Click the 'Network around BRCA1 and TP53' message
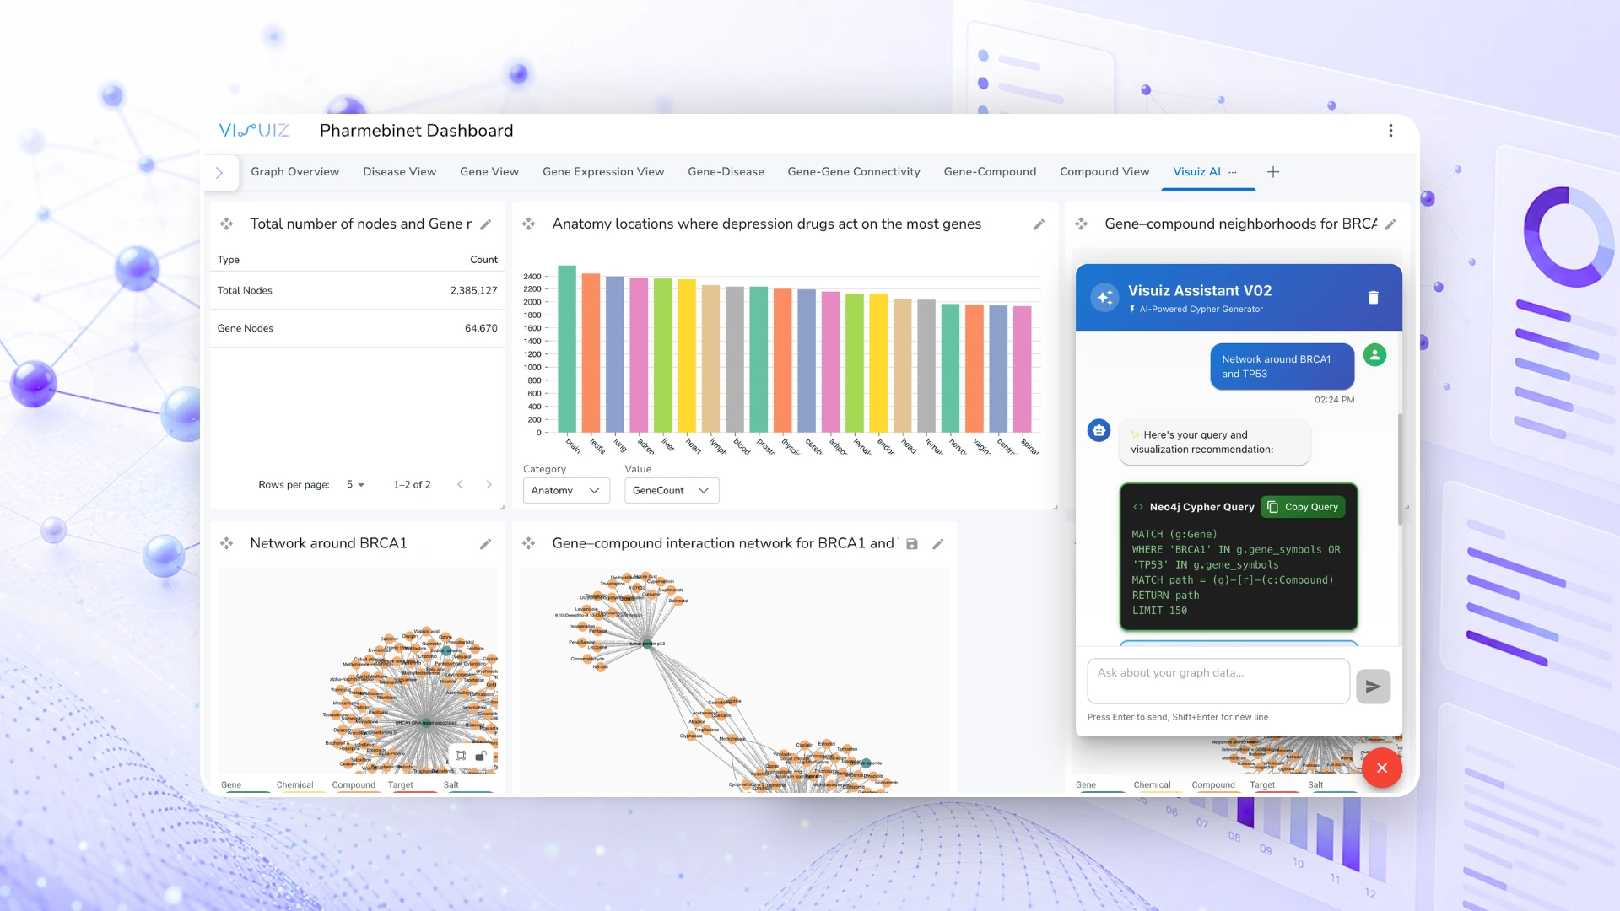 pyautogui.click(x=1282, y=366)
